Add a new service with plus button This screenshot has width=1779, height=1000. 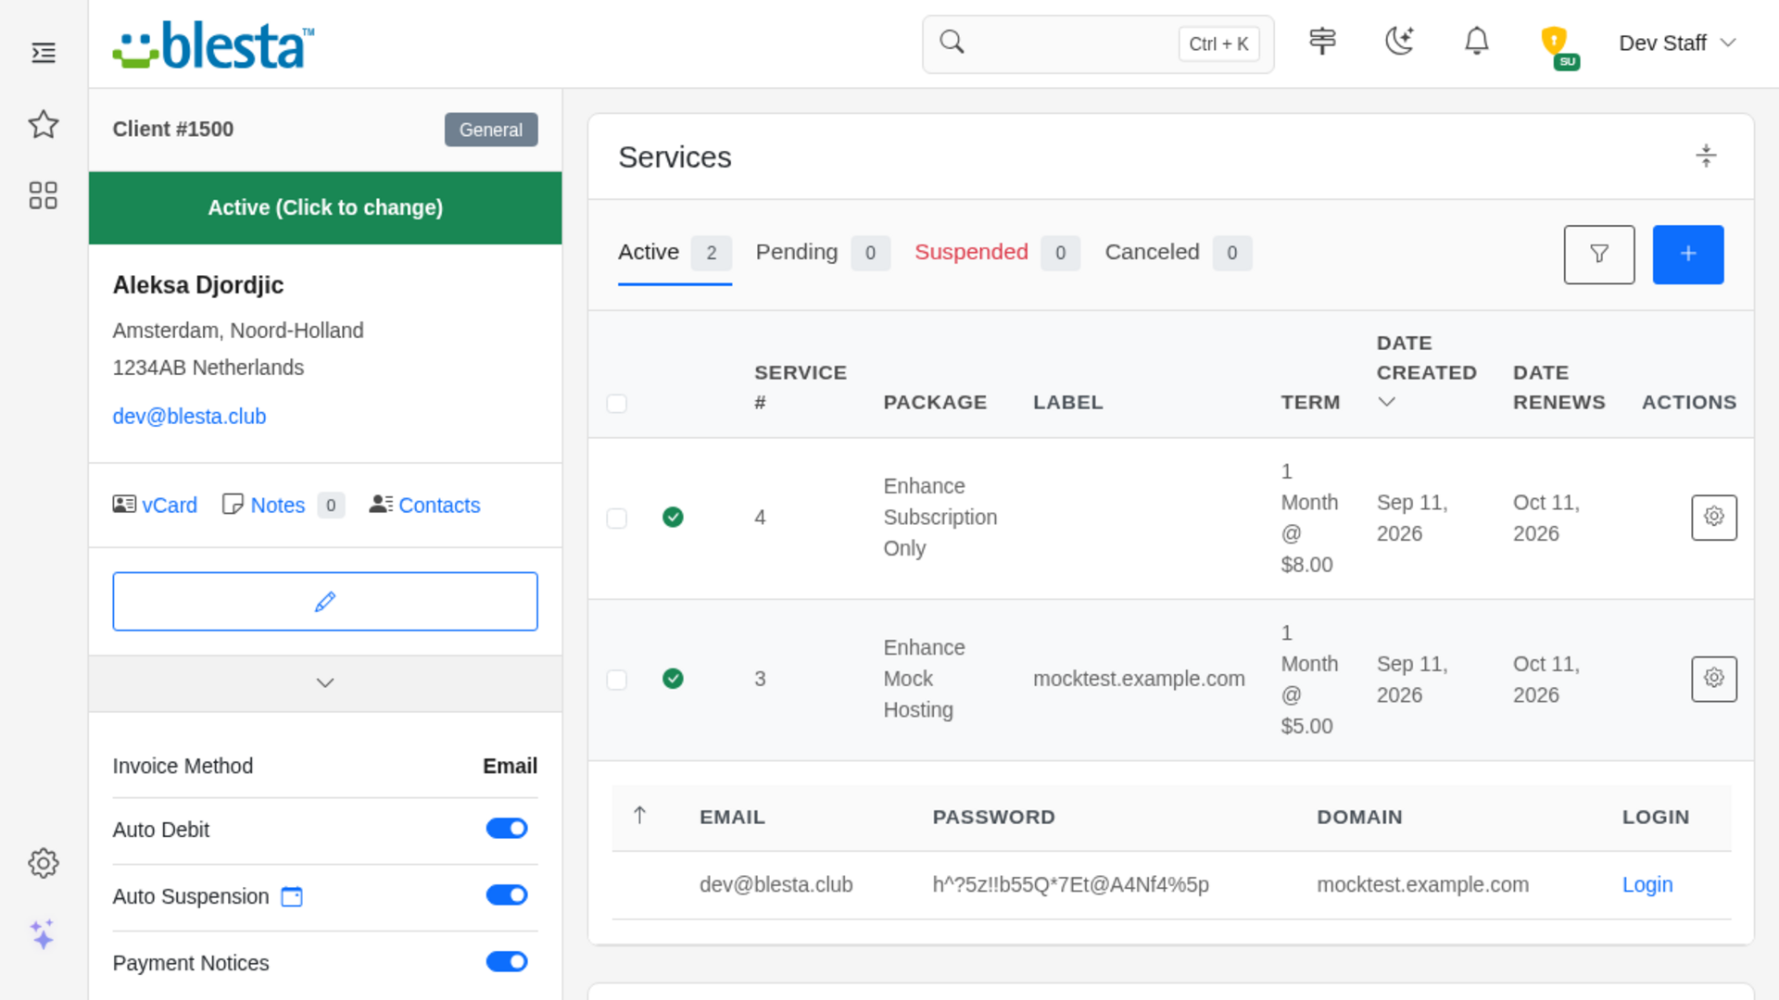pyautogui.click(x=1688, y=255)
